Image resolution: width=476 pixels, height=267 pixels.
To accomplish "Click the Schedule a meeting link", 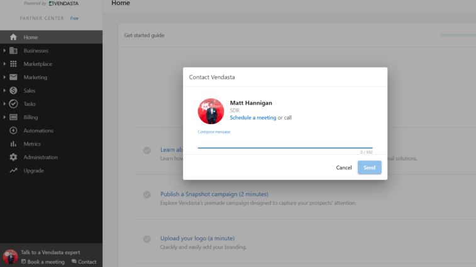I will click(x=253, y=117).
